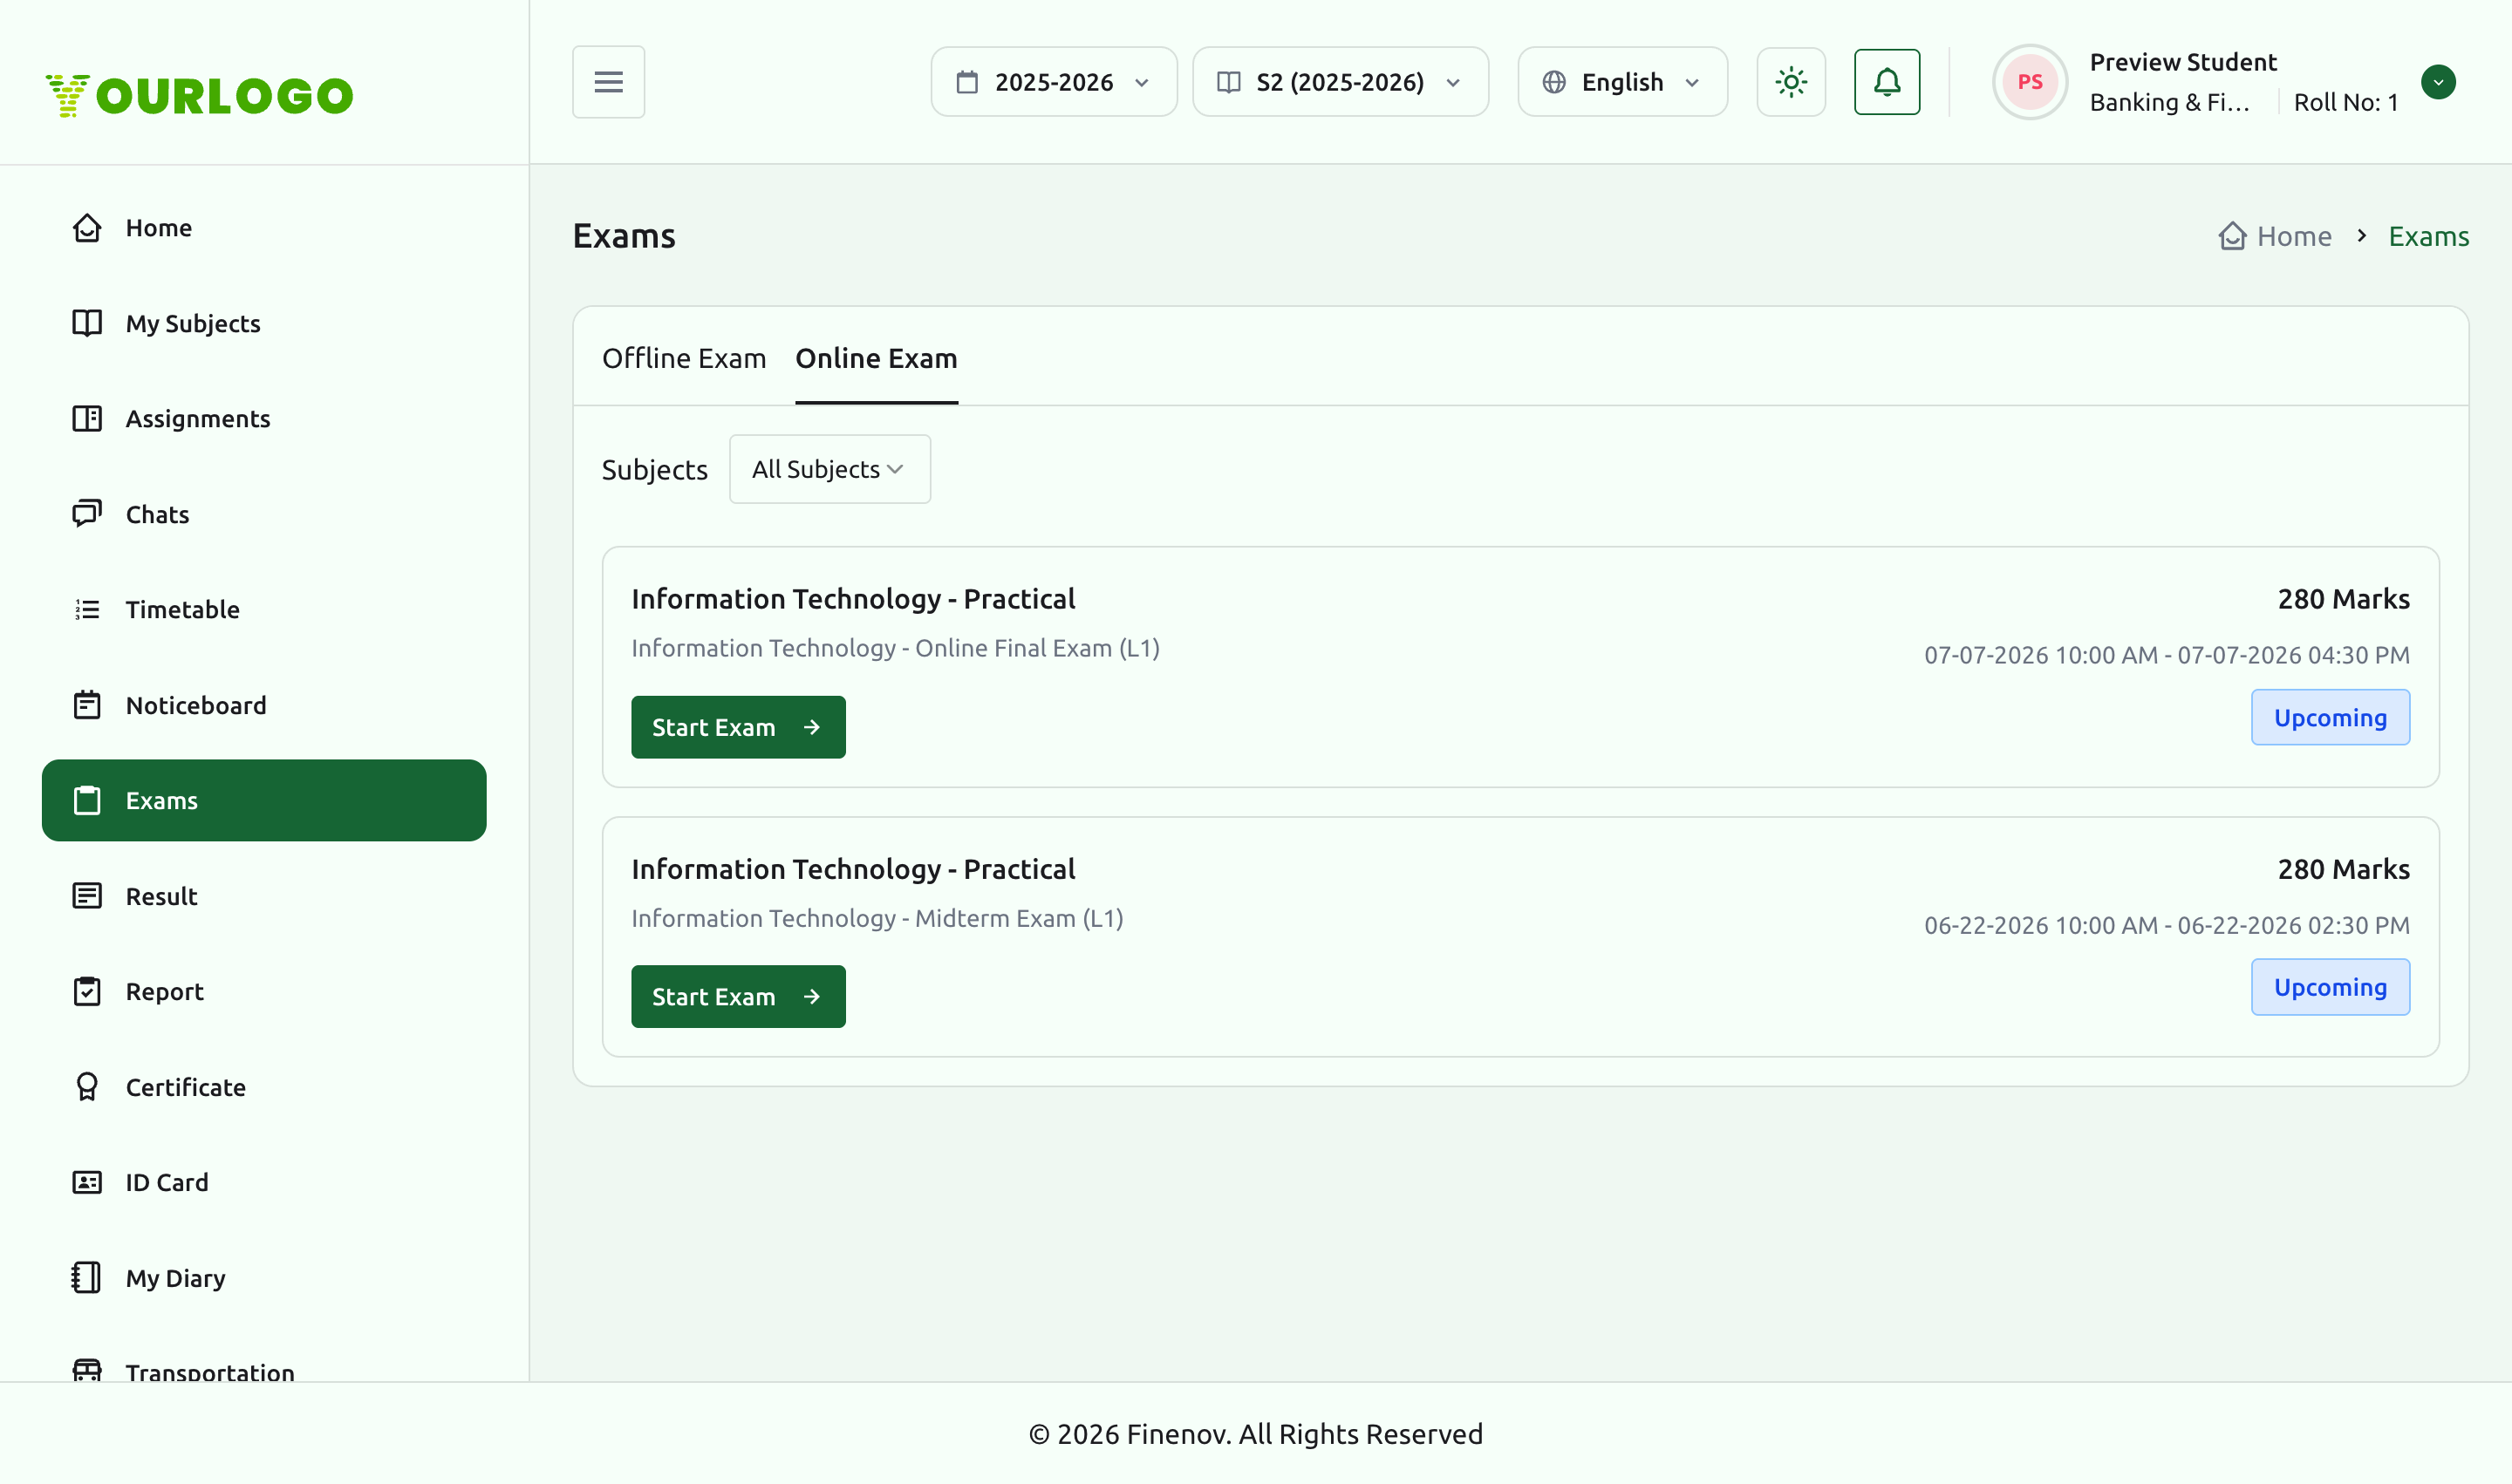Open the English language dropdown
This screenshot has height=1484, width=2512.
click(x=1621, y=82)
